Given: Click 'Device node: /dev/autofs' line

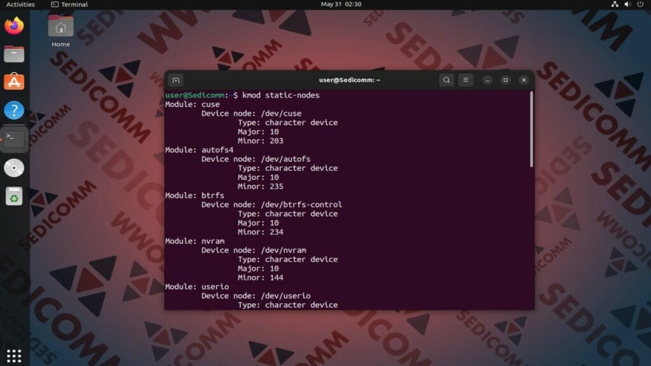Looking at the screenshot, I should tap(256, 159).
